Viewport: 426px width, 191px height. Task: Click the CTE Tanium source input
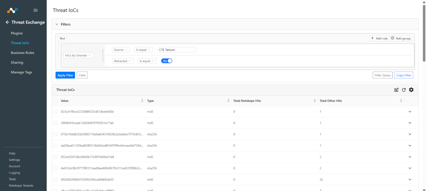177,50
